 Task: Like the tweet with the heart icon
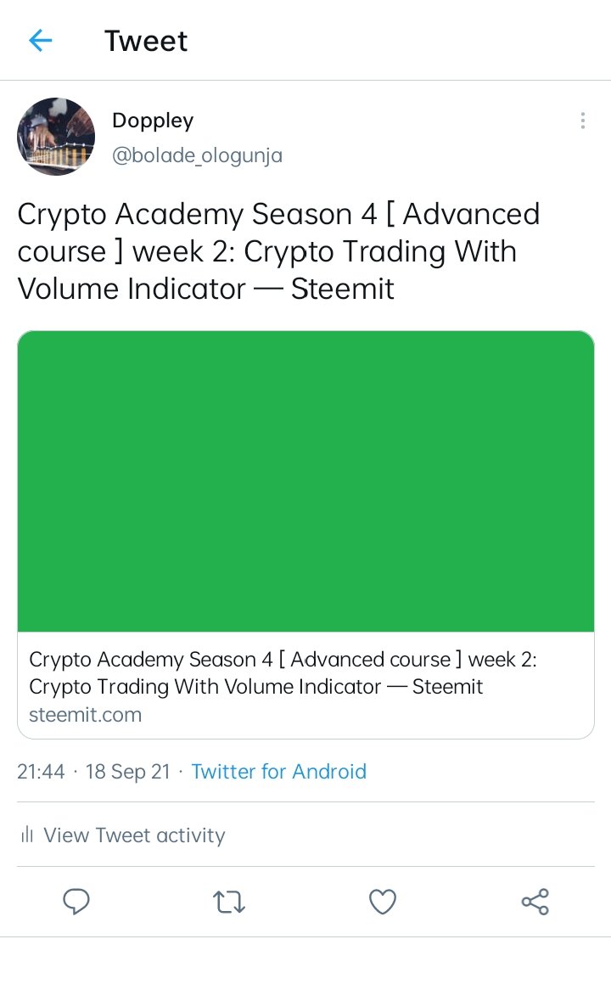pos(383,902)
